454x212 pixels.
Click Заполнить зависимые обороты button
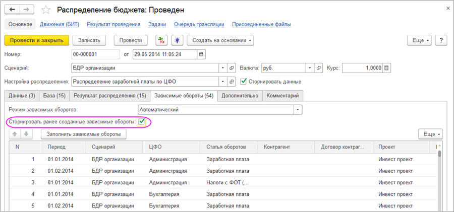(83, 134)
